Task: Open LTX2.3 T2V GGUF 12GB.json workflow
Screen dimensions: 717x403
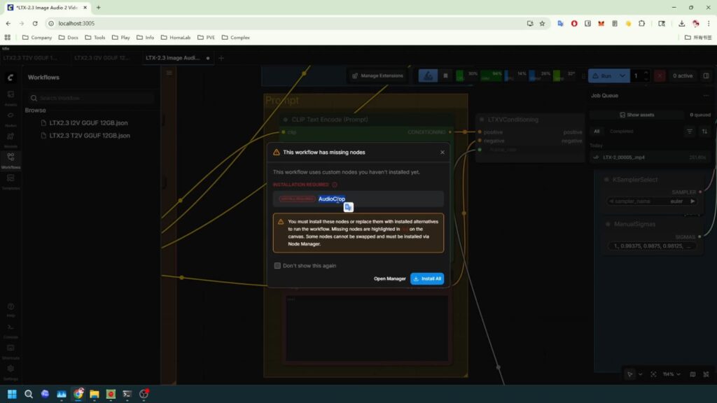Action: click(89, 135)
